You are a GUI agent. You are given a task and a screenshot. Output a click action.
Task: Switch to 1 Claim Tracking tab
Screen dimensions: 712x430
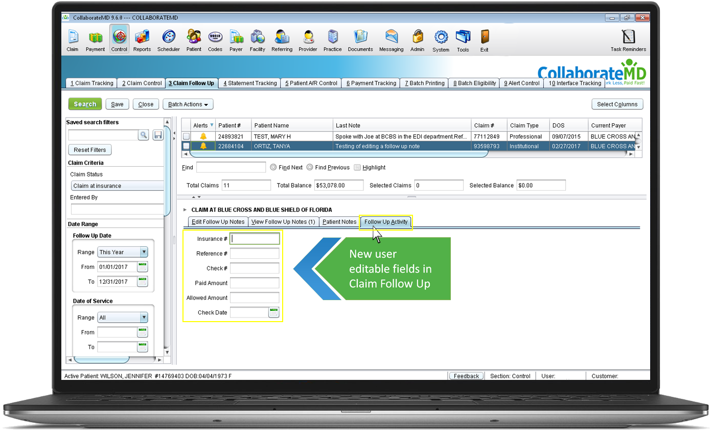pos(91,83)
